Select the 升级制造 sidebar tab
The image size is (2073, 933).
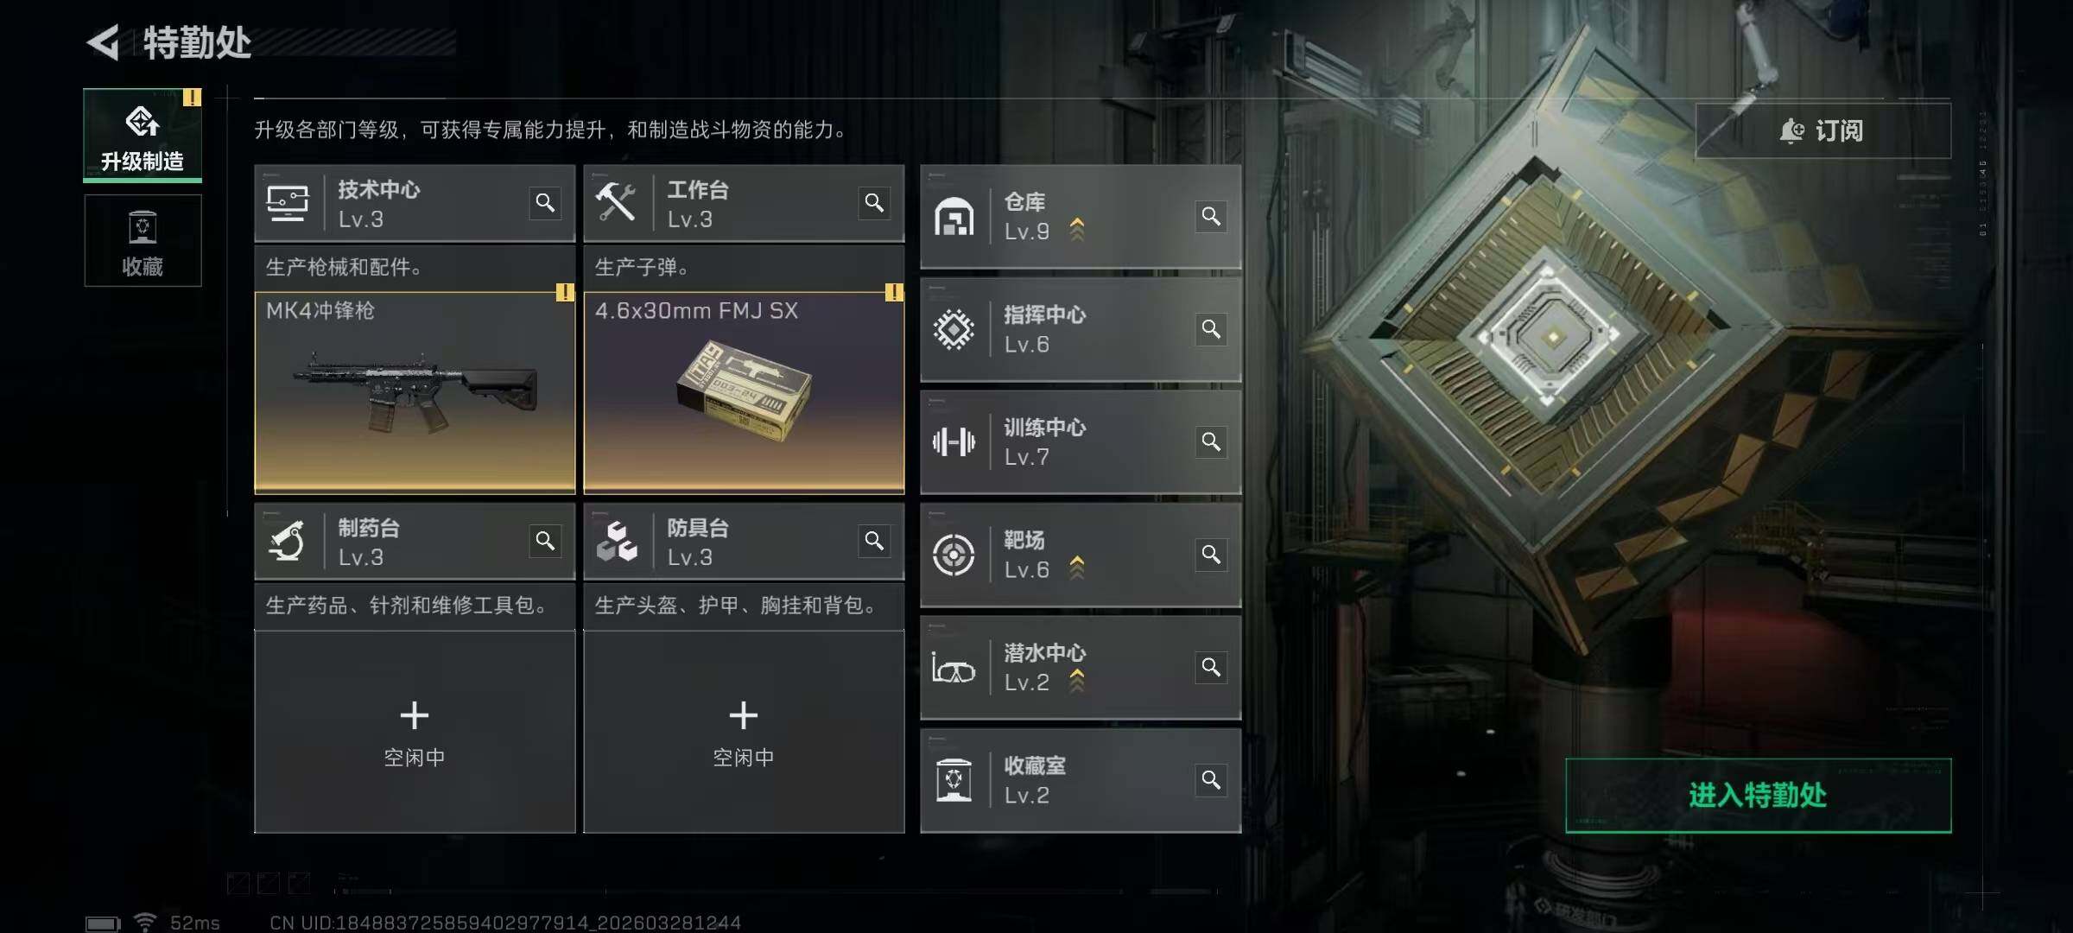[x=143, y=135]
